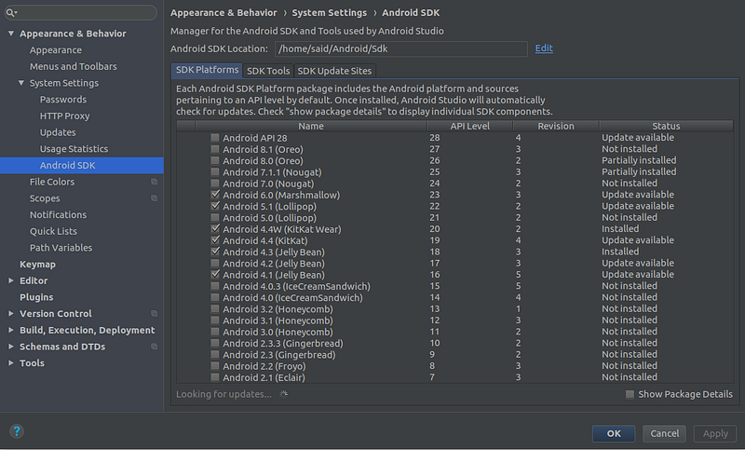Click the project-level icon beside Schemas and DTDs
The width and height of the screenshot is (745, 450).
click(155, 347)
